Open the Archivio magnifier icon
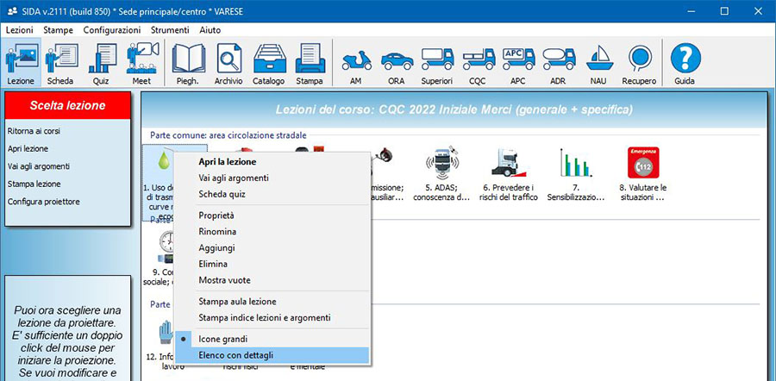This screenshot has width=776, height=381. [x=228, y=64]
